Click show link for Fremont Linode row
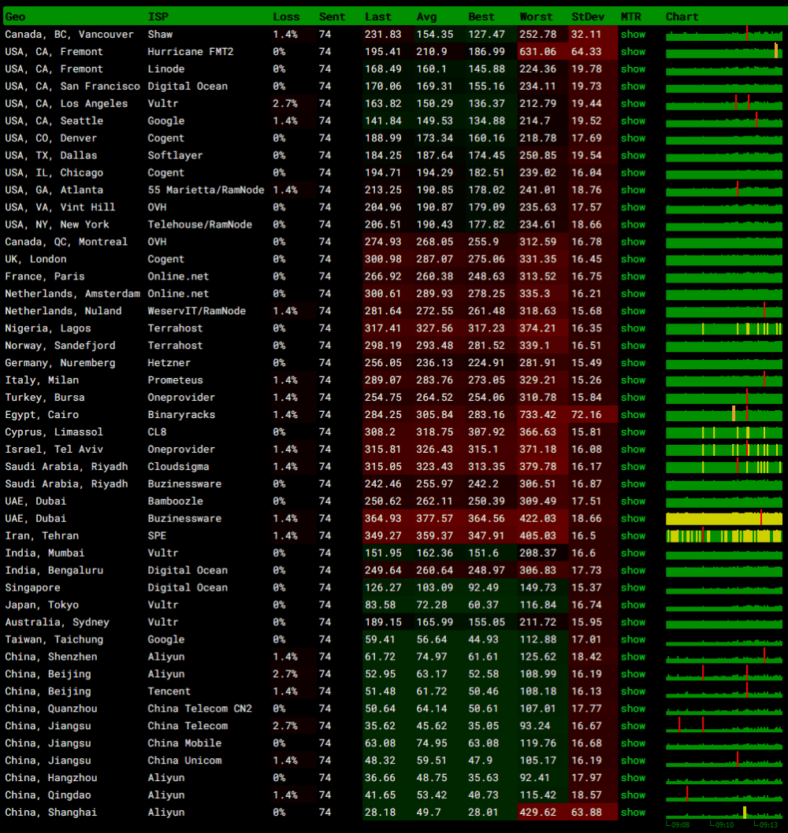This screenshot has height=833, width=788. [633, 69]
